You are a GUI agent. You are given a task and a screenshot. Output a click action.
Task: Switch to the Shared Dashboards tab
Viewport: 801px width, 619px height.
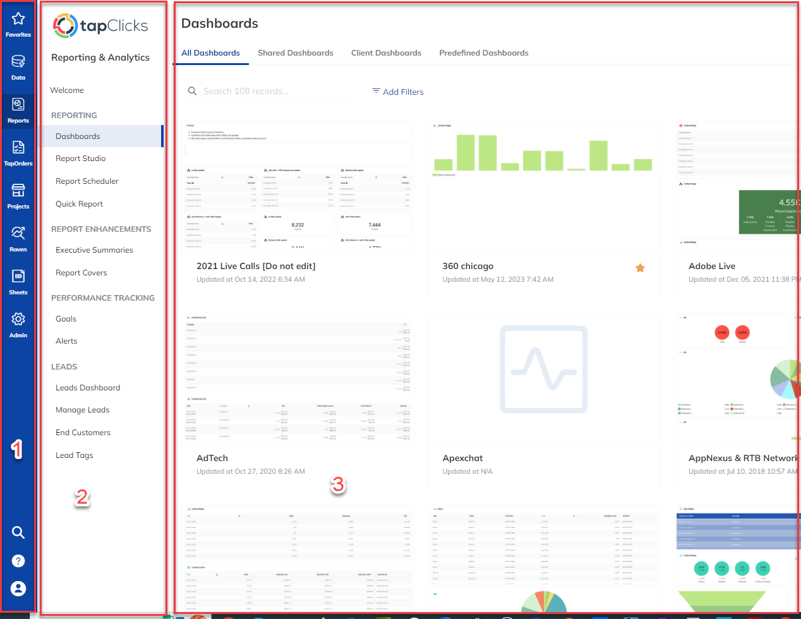[x=295, y=52]
